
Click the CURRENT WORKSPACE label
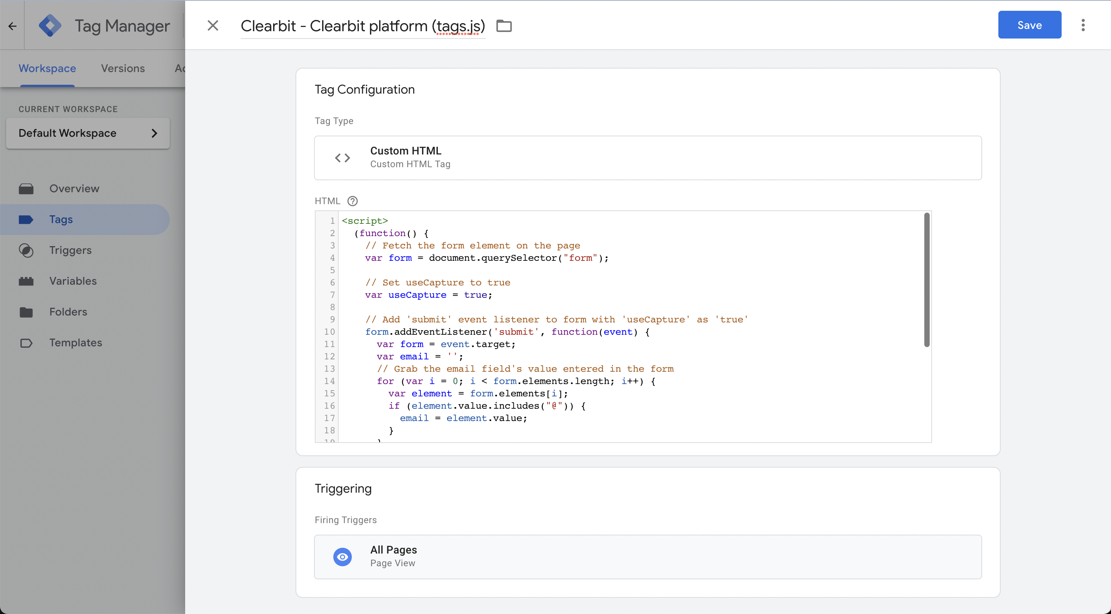[x=68, y=109]
